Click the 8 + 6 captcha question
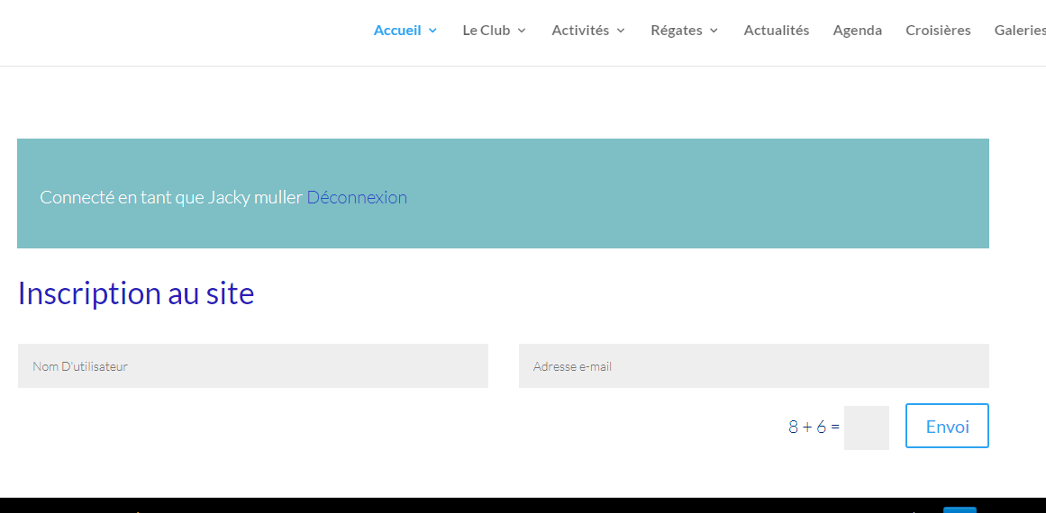Screen dimensions: 1046x513 (x=813, y=427)
